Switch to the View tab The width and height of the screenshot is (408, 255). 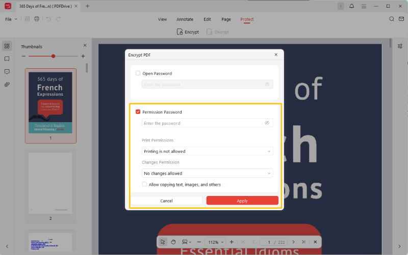coord(162,19)
